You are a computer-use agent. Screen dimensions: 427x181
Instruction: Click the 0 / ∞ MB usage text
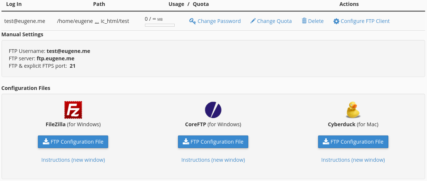[x=154, y=19]
